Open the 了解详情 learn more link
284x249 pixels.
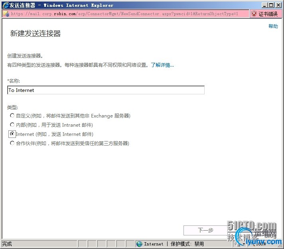pos(162,65)
